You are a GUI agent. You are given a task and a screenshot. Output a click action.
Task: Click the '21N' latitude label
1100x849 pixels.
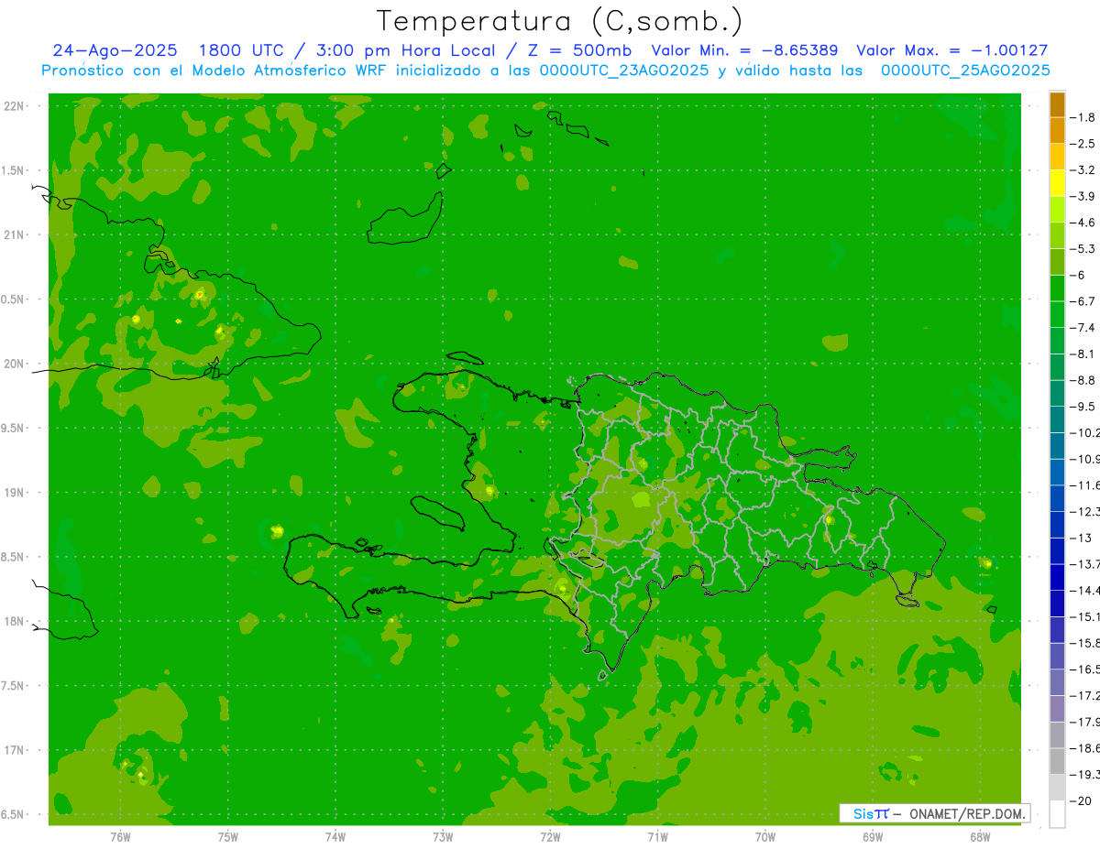pos(14,234)
